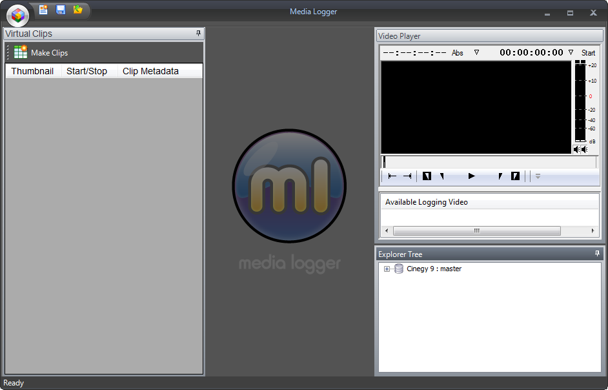This screenshot has height=390, width=608.
Task: Click the set mark-in icon in player
Action: [x=427, y=176]
